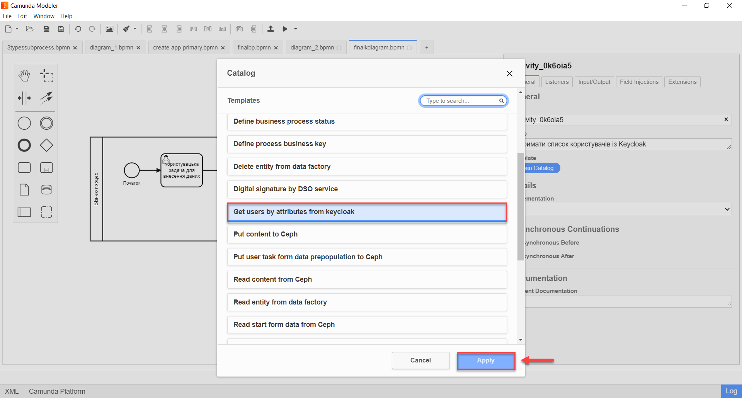Screen dimensions: 742x398
Task: Open the start instance dropdown arrow
Action: (296, 29)
